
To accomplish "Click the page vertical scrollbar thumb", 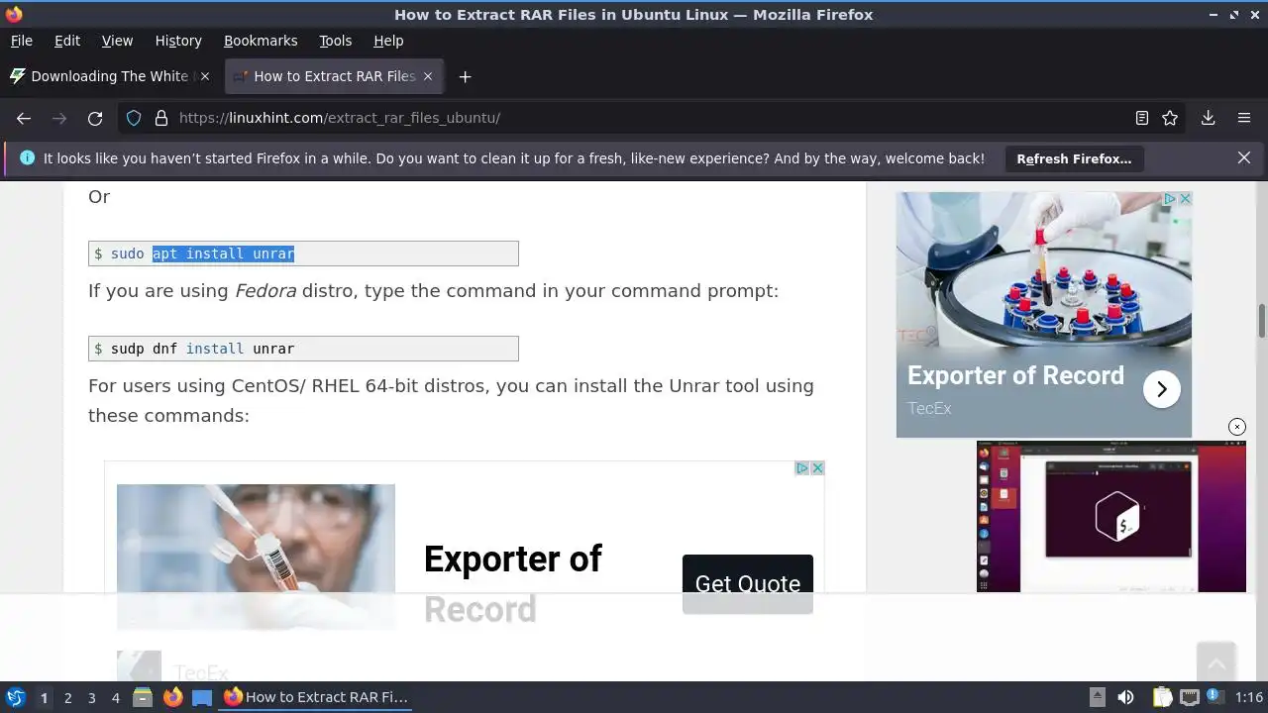I will 1262,322.
